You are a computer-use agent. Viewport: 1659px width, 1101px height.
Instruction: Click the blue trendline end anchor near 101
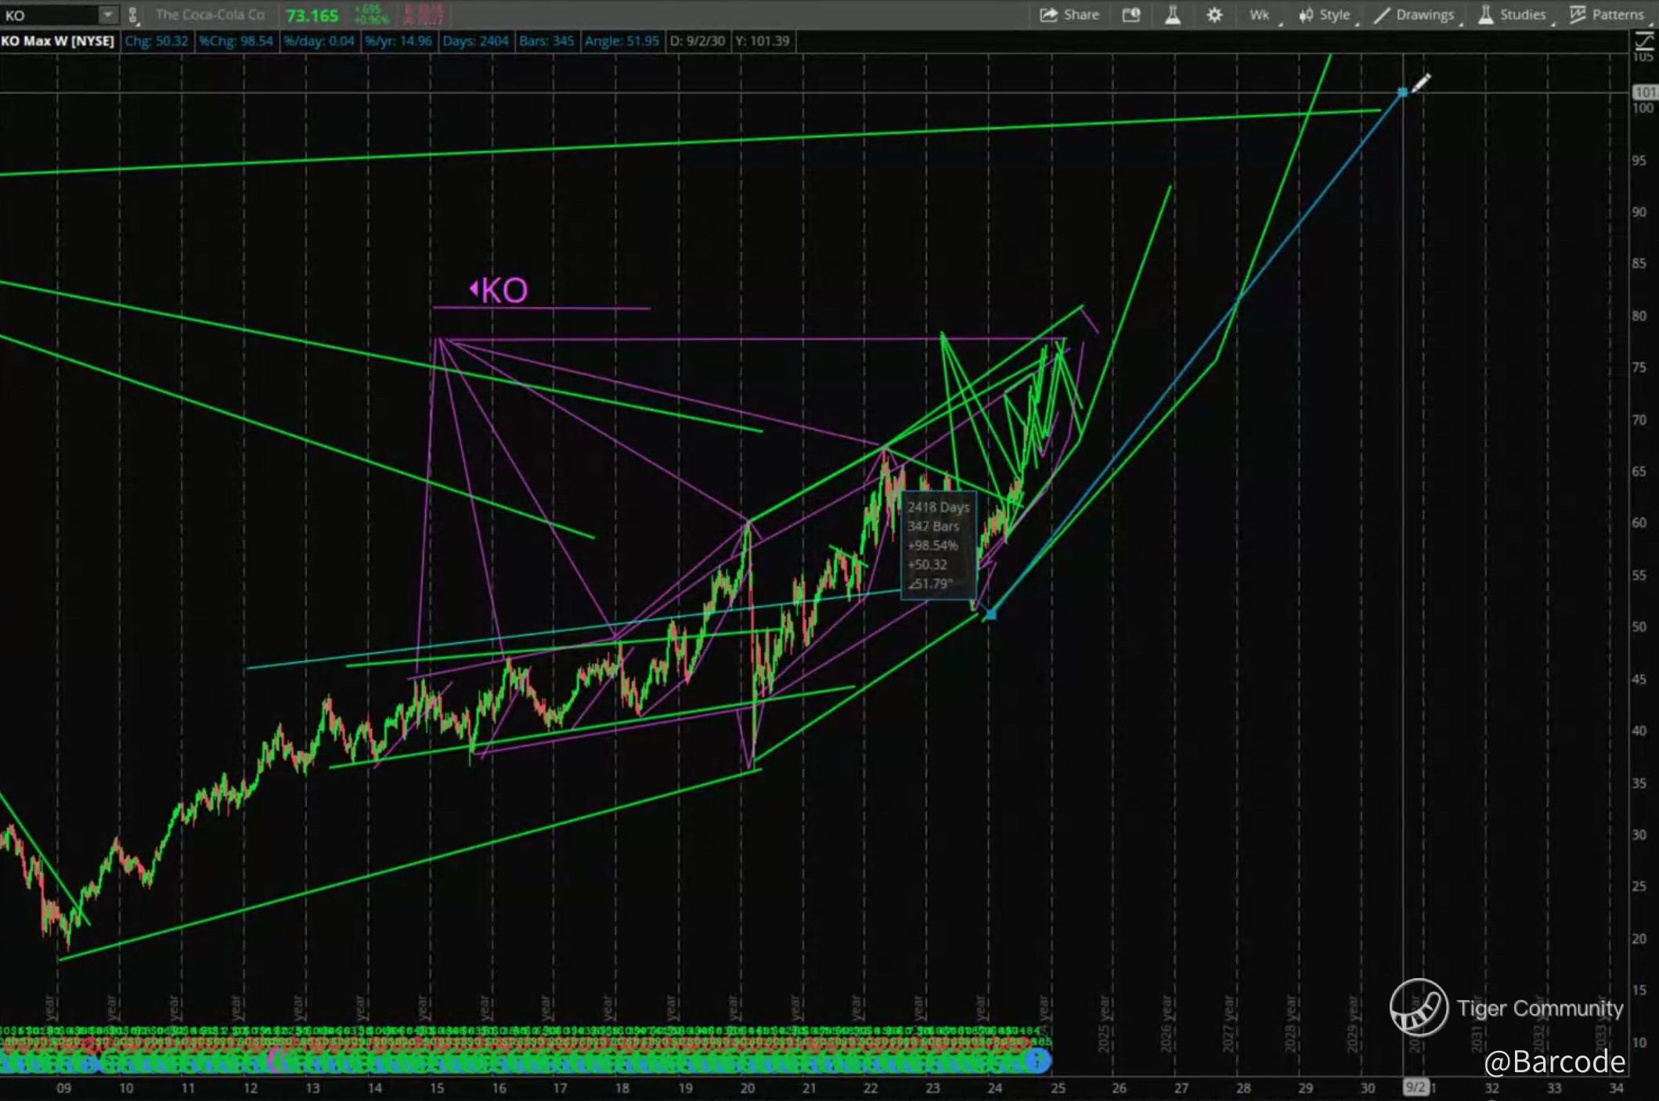[1402, 92]
